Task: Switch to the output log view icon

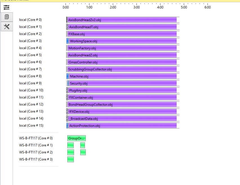Action: (x=7, y=17)
